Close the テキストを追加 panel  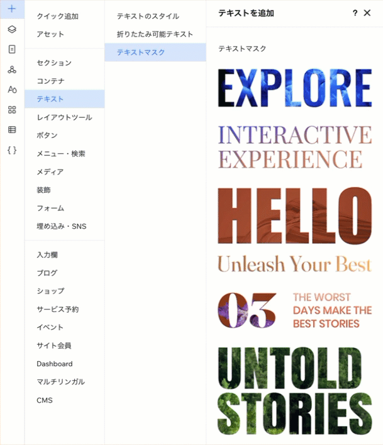coord(367,13)
